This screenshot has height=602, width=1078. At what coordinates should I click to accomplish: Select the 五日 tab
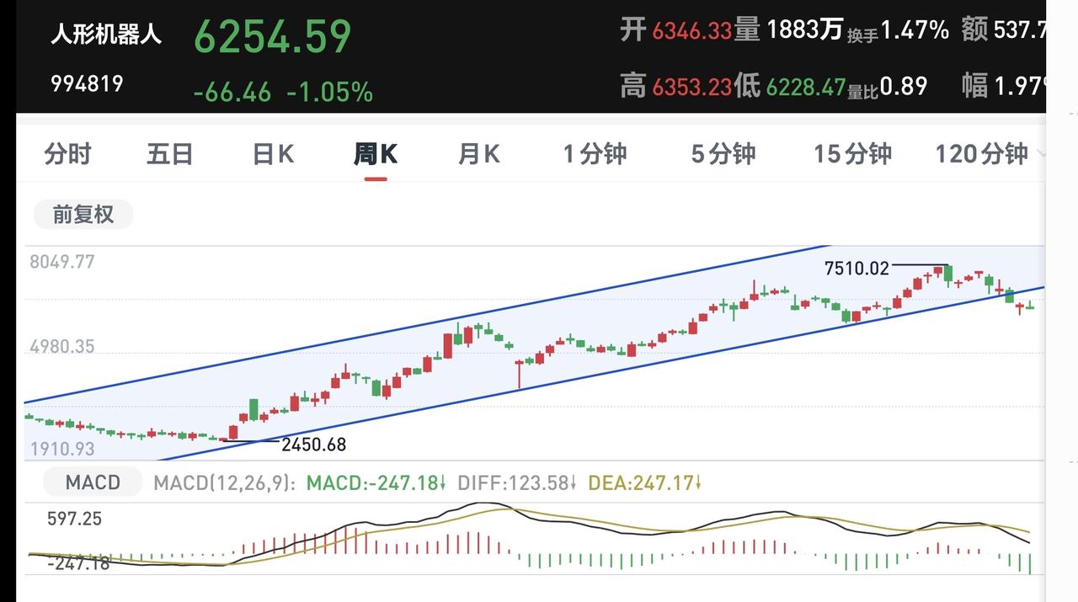pyautogui.click(x=170, y=154)
